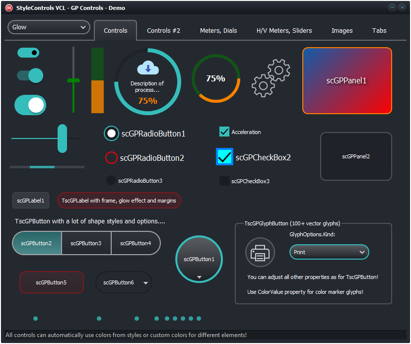Click the 'Use ColorValue property' text line

[305, 292]
